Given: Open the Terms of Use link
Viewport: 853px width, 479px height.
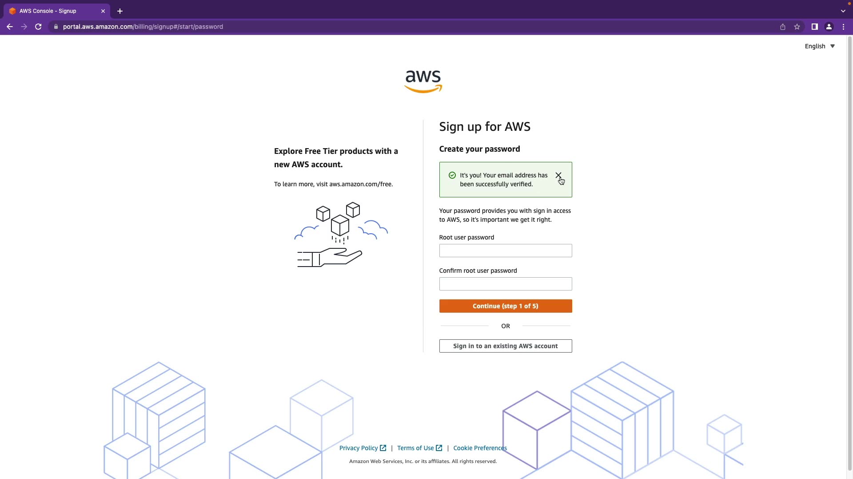Looking at the screenshot, I should click(415, 448).
